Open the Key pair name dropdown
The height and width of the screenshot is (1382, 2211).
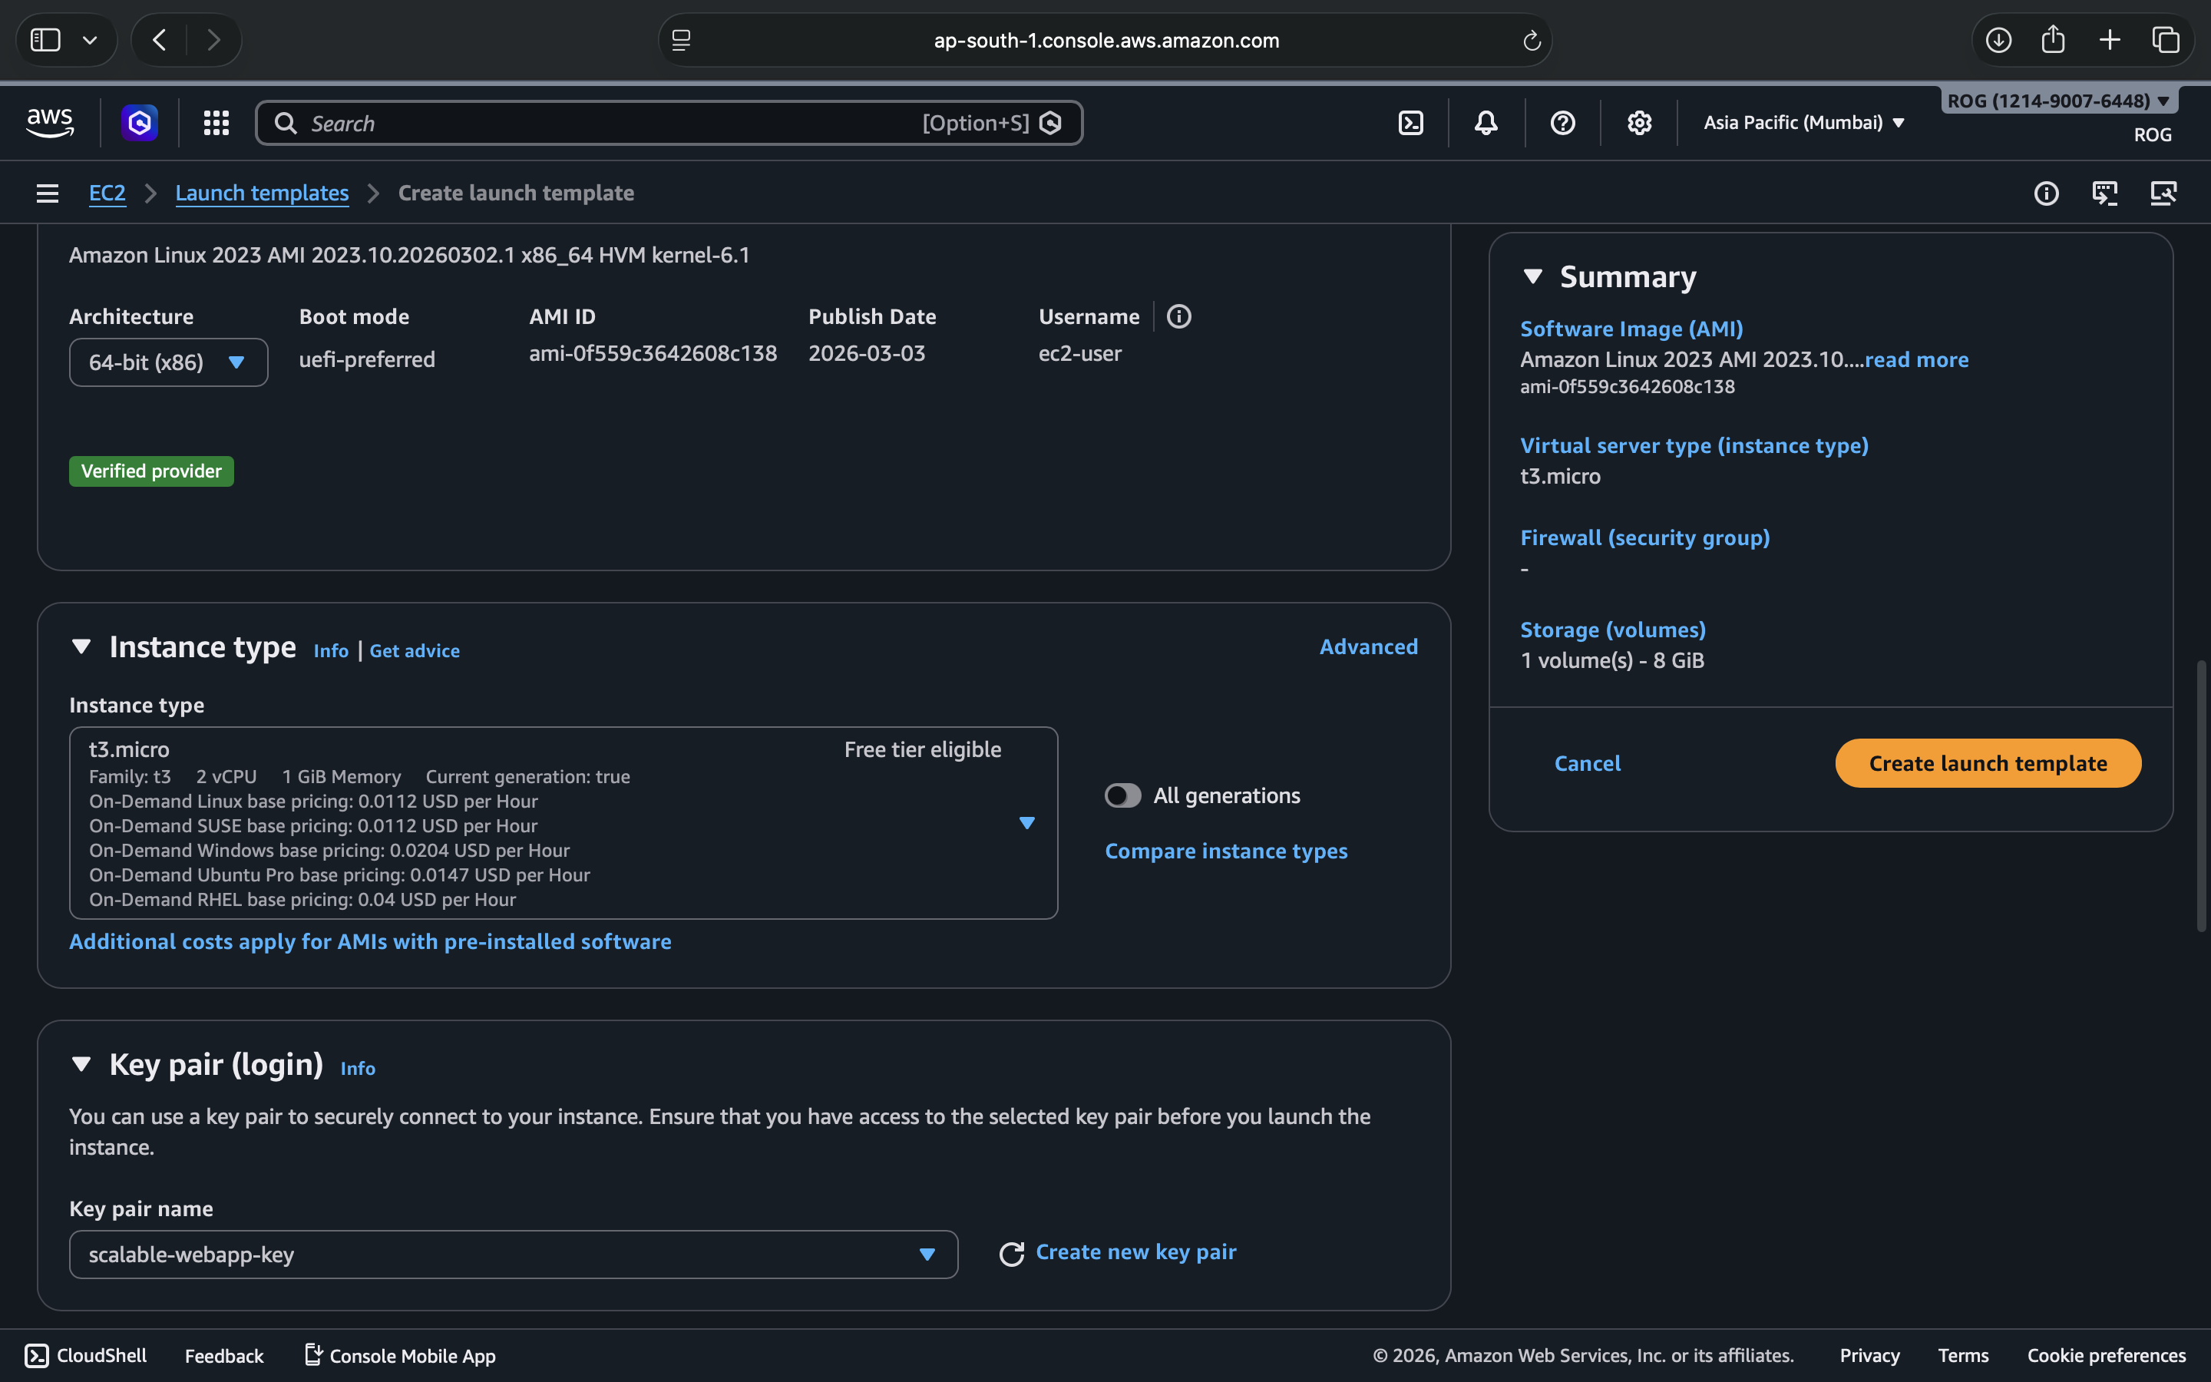click(513, 1254)
